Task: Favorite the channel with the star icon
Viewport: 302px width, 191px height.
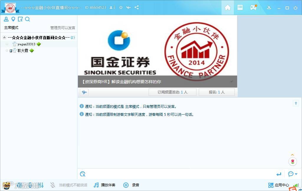Action: [121, 7]
